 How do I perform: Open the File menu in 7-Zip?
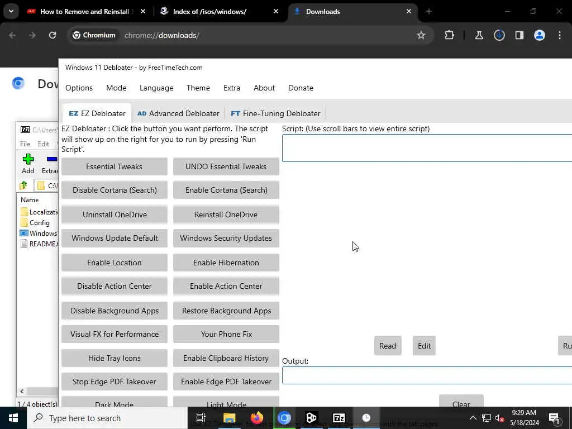coord(25,144)
